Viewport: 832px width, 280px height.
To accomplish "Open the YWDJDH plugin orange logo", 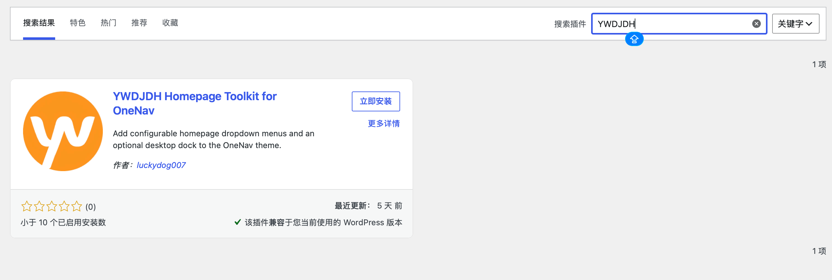I will coord(63,131).
